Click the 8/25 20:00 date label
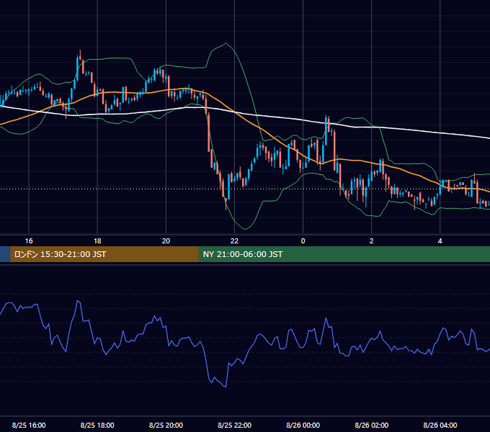490x432 pixels. (x=166, y=425)
